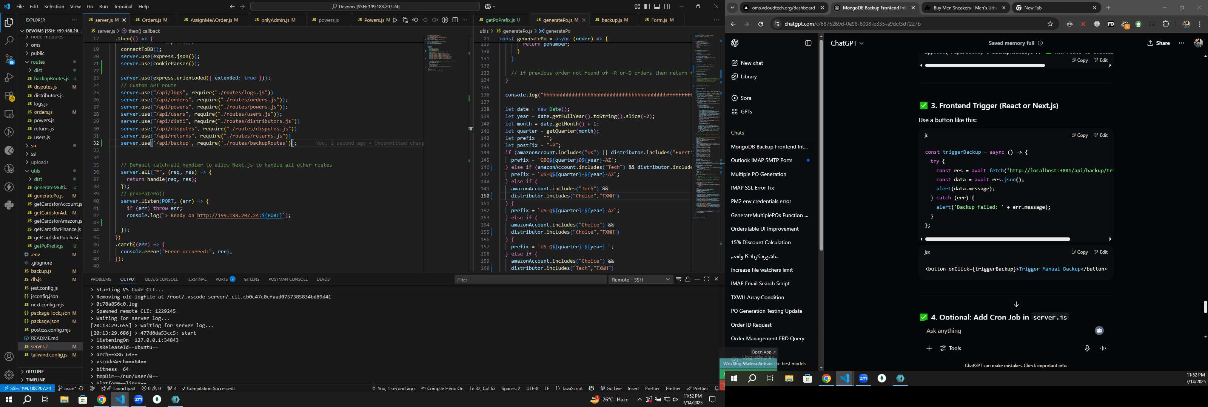The height and width of the screenshot is (407, 1208).
Task: Click the Share button in ChatGPT
Action: point(1158,43)
